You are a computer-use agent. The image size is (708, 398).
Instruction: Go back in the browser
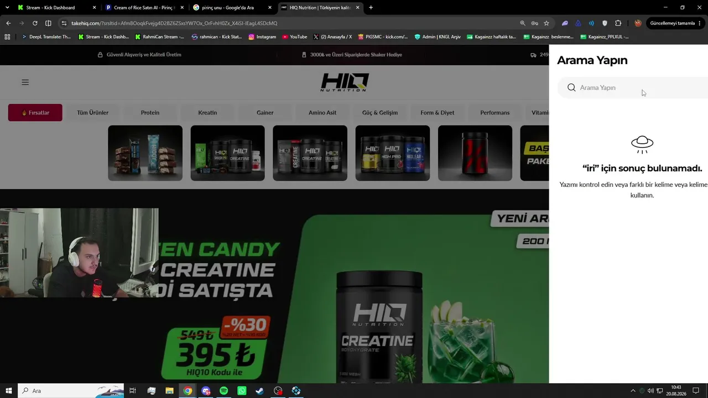(8, 23)
